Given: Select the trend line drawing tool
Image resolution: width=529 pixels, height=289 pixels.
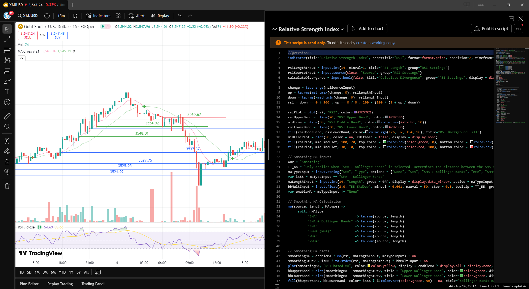Looking at the screenshot, I should (x=7, y=39).
